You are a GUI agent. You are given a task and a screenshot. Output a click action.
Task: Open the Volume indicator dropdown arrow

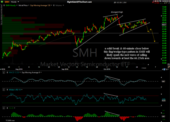(63, 5)
